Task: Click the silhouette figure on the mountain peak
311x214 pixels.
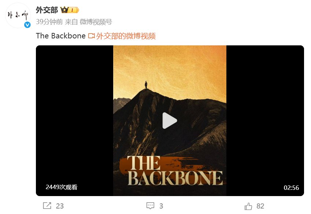Action: pyautogui.click(x=146, y=85)
